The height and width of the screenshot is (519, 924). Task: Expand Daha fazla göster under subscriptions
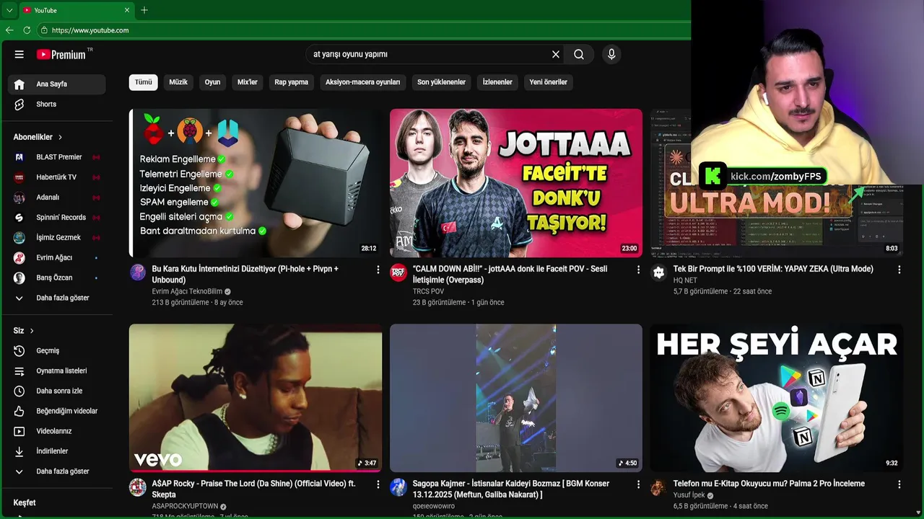(x=56, y=298)
